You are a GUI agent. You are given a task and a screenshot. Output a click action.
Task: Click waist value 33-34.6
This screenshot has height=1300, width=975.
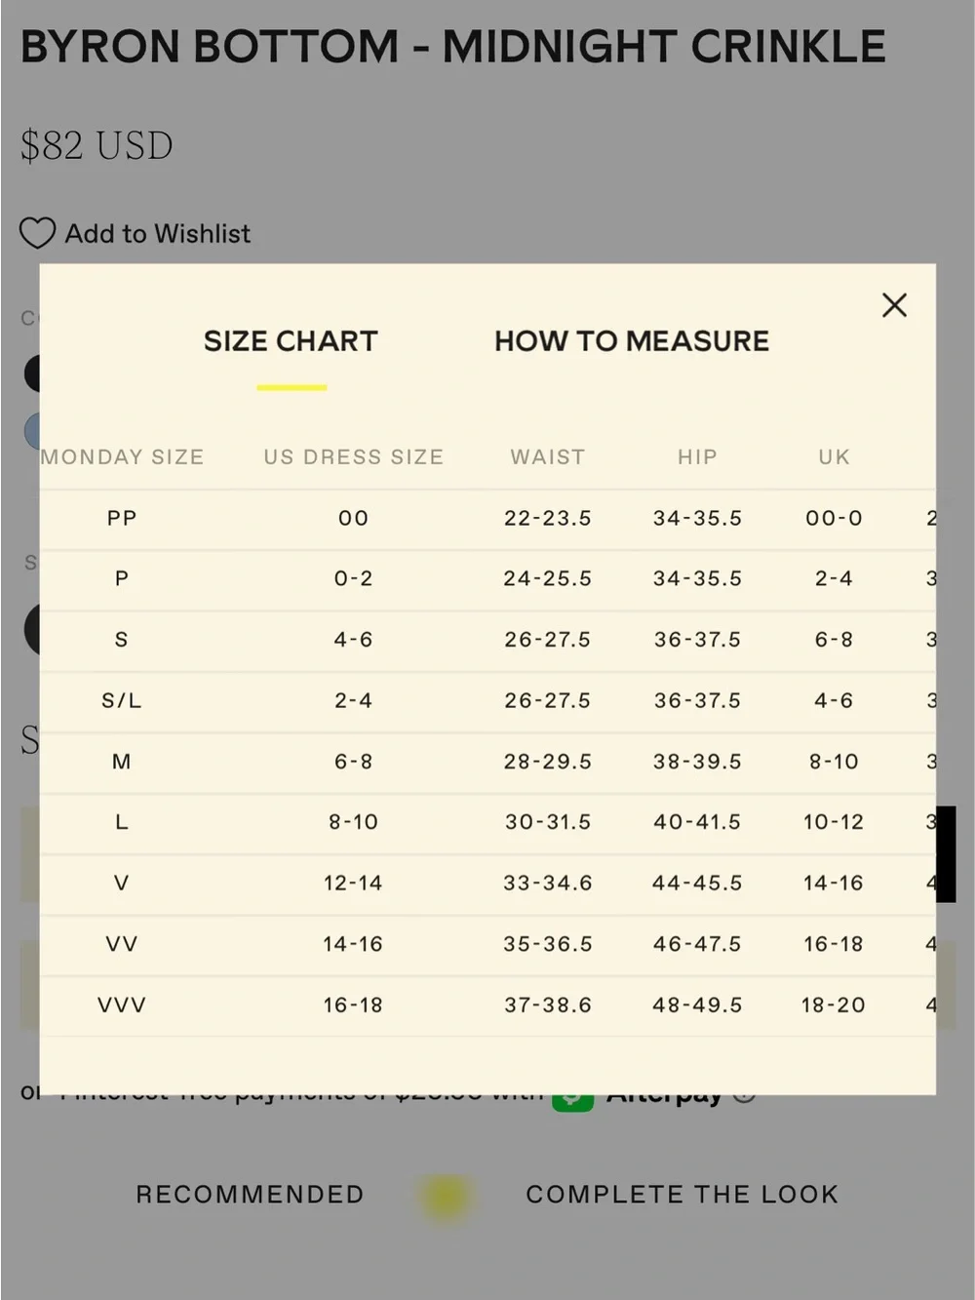coord(548,884)
